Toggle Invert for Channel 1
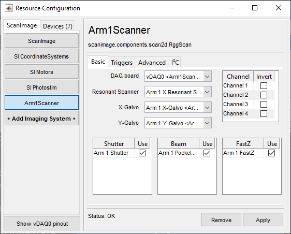 coord(264,85)
